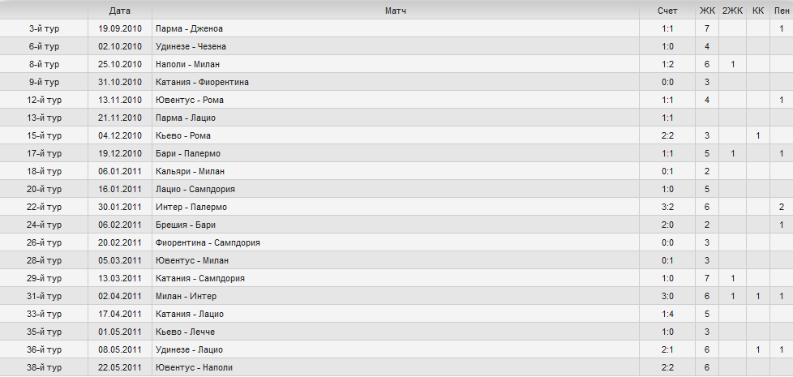Click the 3:2 score of Интер - Палермо

[667, 208]
